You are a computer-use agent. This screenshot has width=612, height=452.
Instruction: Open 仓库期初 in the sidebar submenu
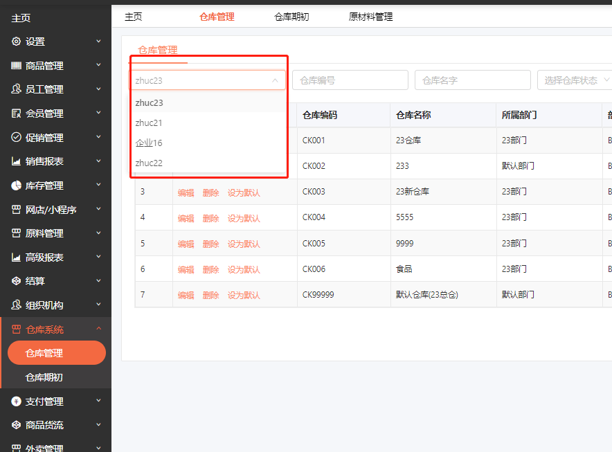coord(44,377)
